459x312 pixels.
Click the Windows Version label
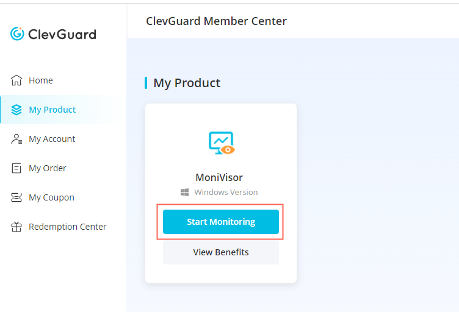click(226, 192)
